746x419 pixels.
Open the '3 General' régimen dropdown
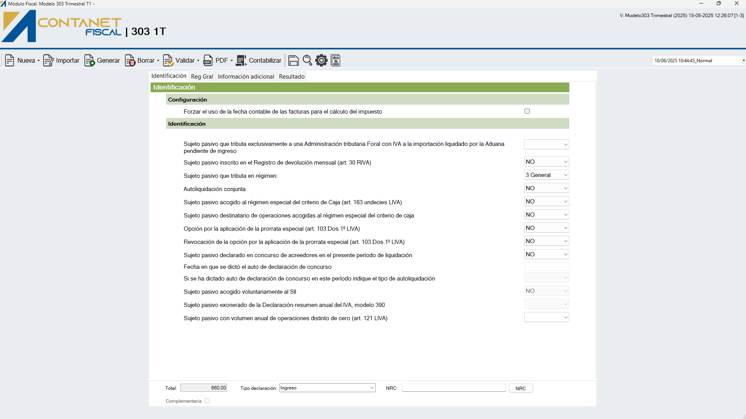point(546,175)
